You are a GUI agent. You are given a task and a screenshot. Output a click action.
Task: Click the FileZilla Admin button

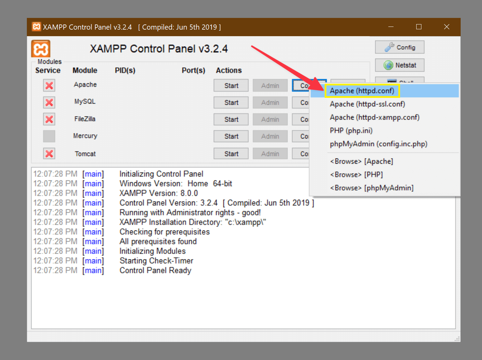point(270,119)
